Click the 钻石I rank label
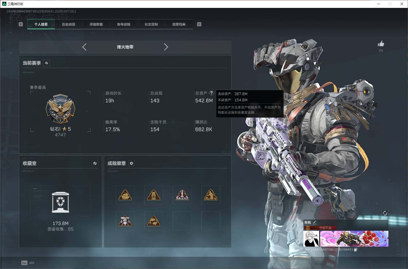Image resolution: width=408 pixels, height=269 pixels. point(55,129)
